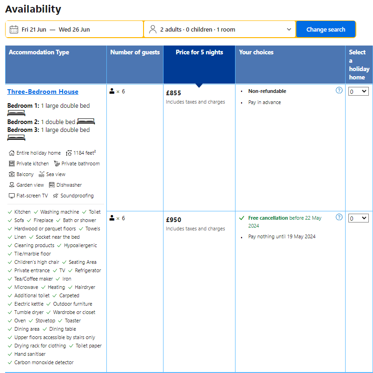Click the Balcony icon
The width and height of the screenshot is (373, 373).
(12, 174)
